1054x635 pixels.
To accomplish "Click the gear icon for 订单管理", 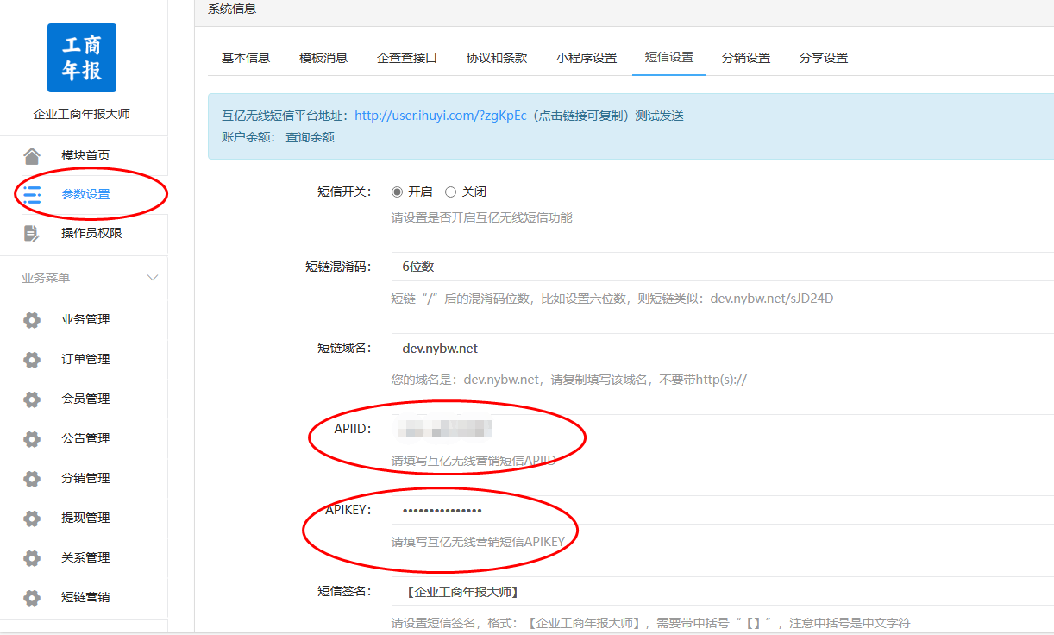I will tap(32, 360).
